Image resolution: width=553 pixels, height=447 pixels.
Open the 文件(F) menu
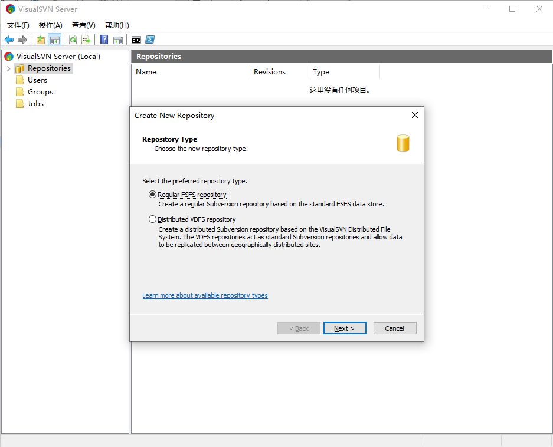(x=18, y=25)
